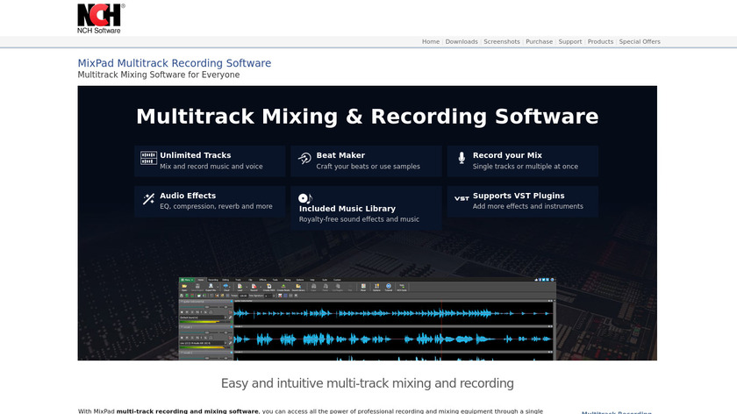This screenshot has width=737, height=414.
Task: Click the 'Royalty-free sound effects and music' text
Action: (359, 219)
